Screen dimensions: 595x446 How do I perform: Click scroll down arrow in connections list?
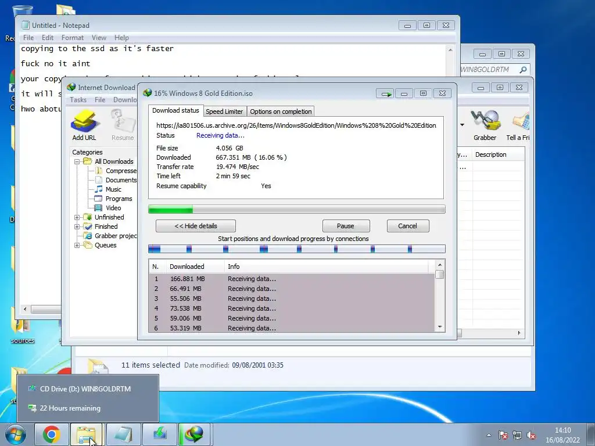440,327
